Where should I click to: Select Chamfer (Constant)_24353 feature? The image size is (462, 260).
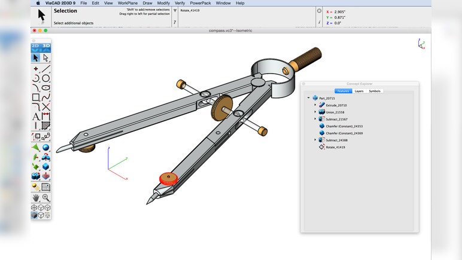click(x=344, y=126)
